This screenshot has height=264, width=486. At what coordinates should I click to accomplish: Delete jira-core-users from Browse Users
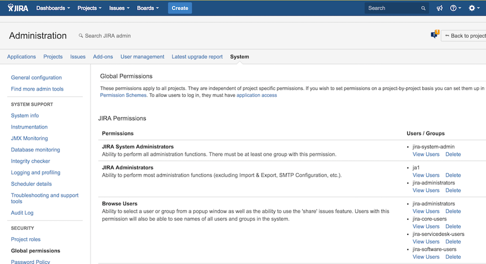point(453,226)
